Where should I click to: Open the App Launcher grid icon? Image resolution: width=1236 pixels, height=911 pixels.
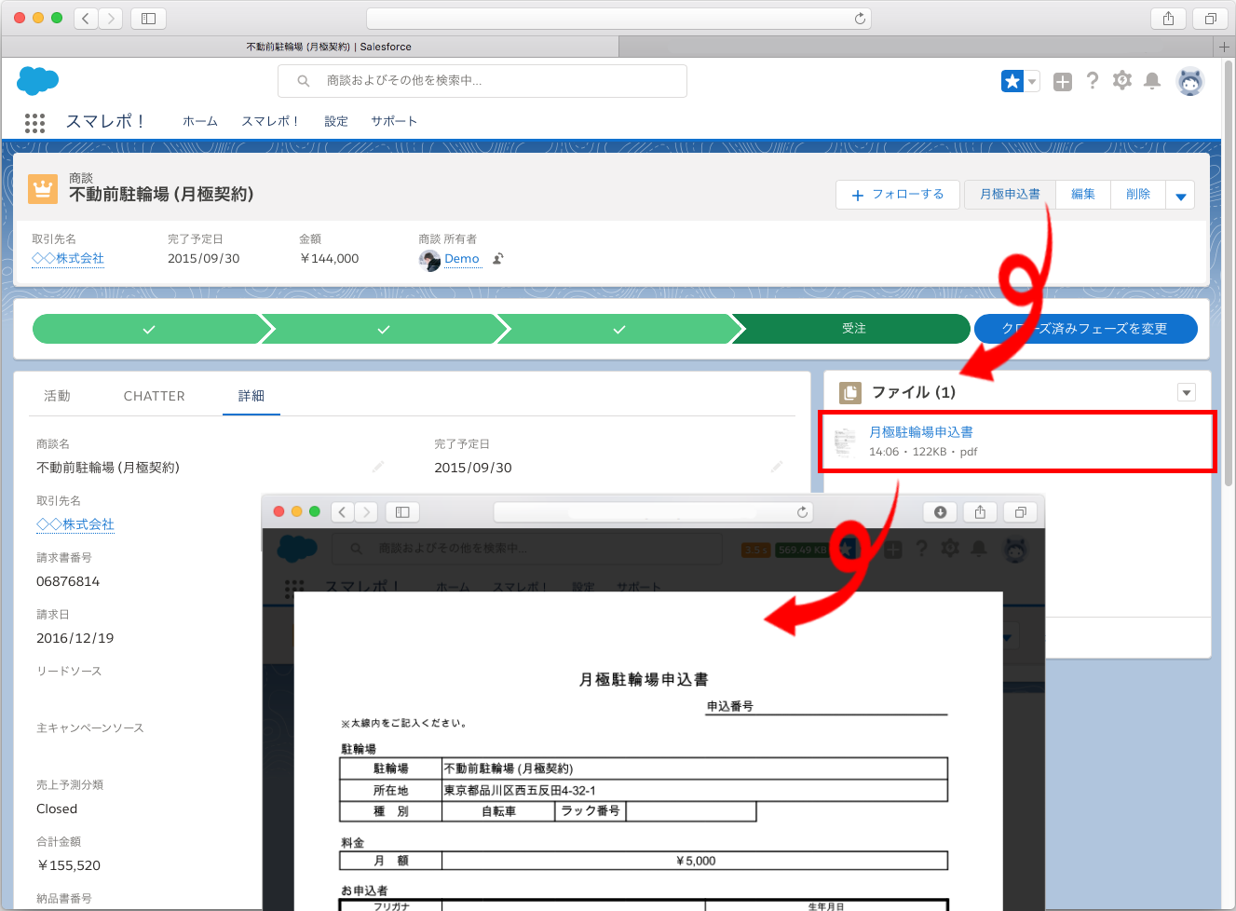34,123
